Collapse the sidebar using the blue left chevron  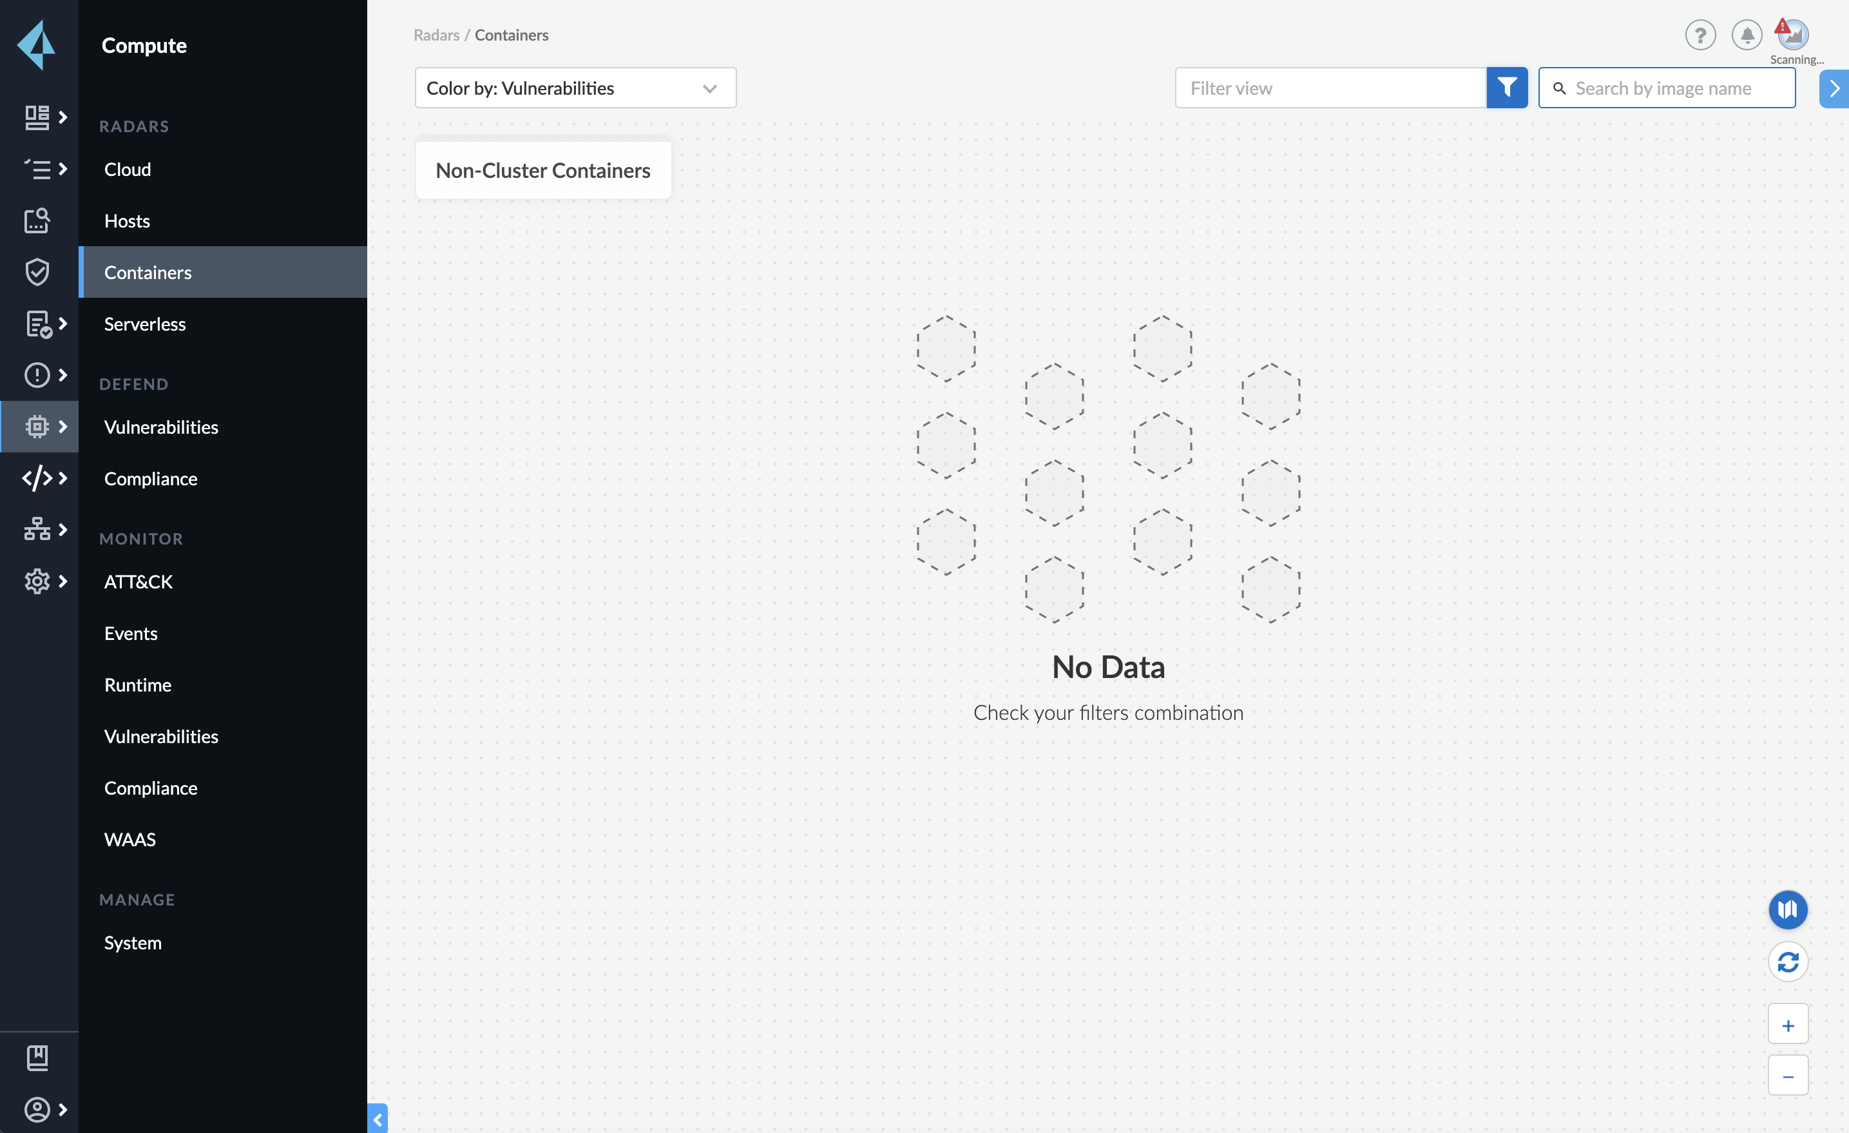pos(378,1119)
